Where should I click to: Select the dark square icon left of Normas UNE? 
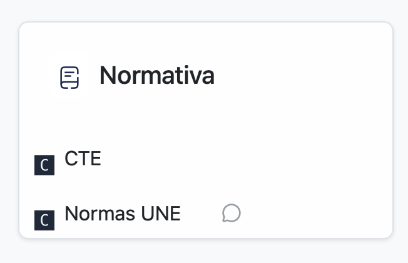(44, 220)
